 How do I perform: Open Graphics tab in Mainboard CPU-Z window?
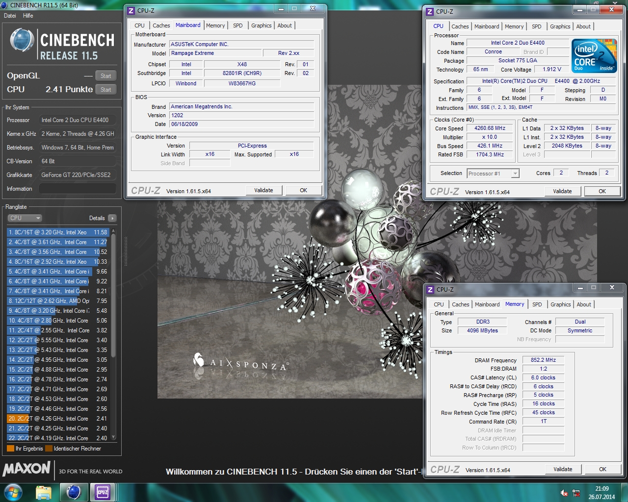pos(262,25)
